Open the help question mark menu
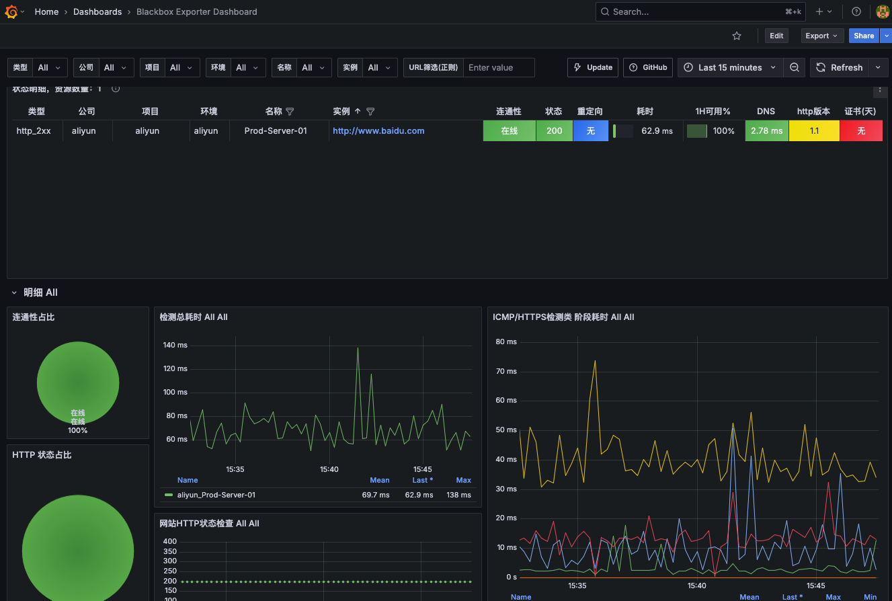The image size is (892, 601). (856, 11)
